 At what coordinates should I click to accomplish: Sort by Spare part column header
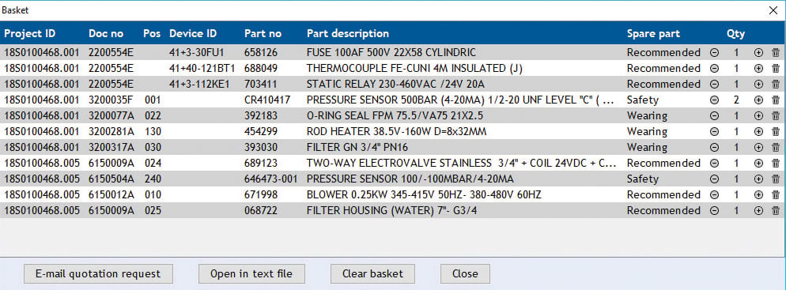pyautogui.click(x=653, y=33)
